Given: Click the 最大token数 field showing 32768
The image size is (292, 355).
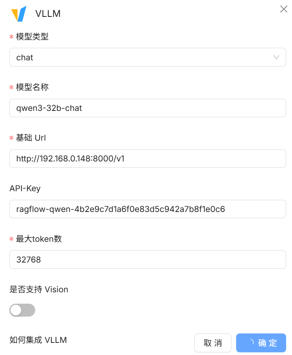Looking at the screenshot, I should pyautogui.click(x=147, y=259).
